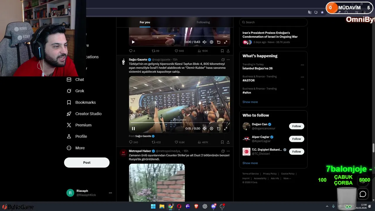
Task: Repost the post with 432 reposts
Action: [156, 142]
